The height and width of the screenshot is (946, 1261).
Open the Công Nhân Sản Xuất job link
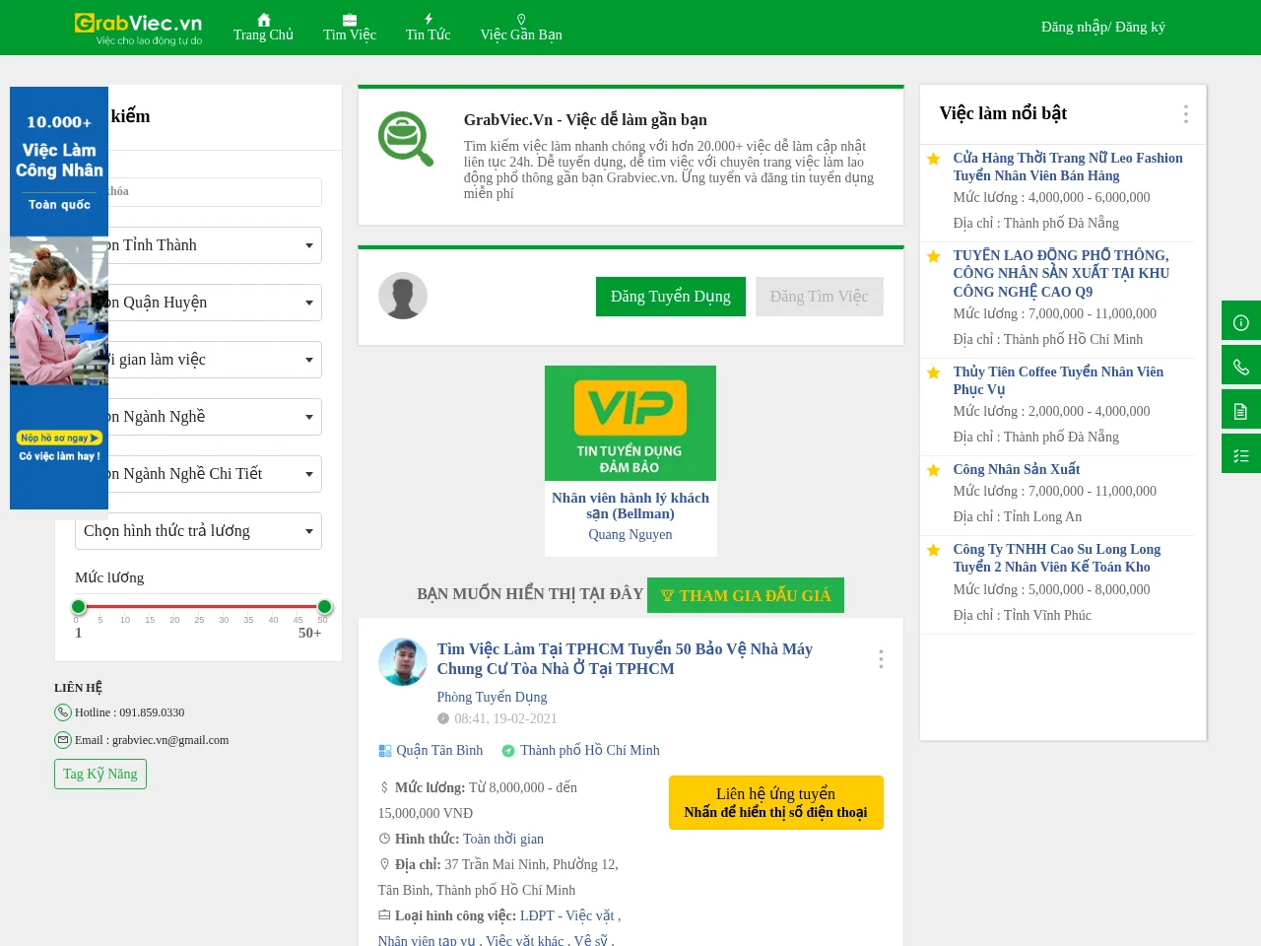(x=1017, y=469)
